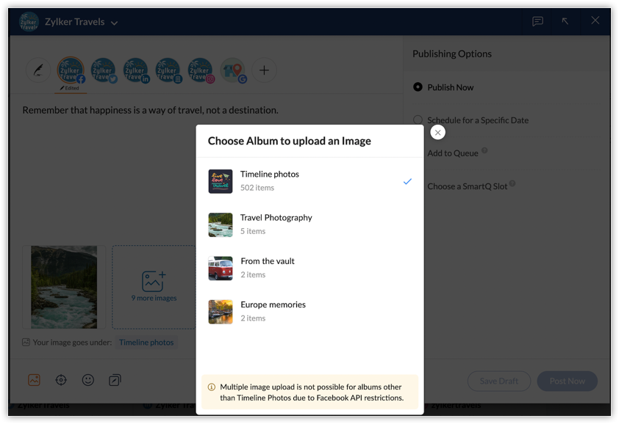Click the blue checkmark beside Timeline photos
The height and width of the screenshot is (424, 619).
[x=407, y=181]
